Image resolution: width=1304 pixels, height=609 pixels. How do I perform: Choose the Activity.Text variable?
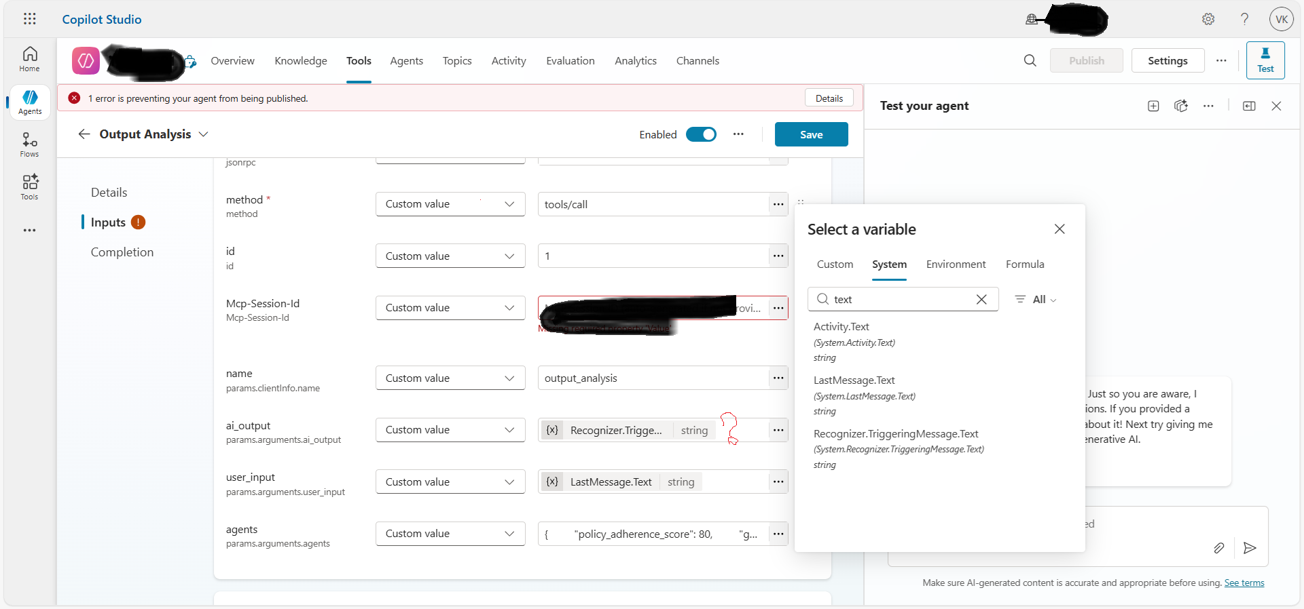click(854, 342)
